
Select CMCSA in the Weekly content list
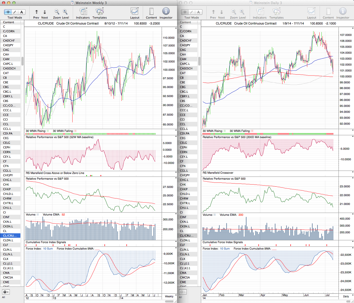click(x=8, y=277)
